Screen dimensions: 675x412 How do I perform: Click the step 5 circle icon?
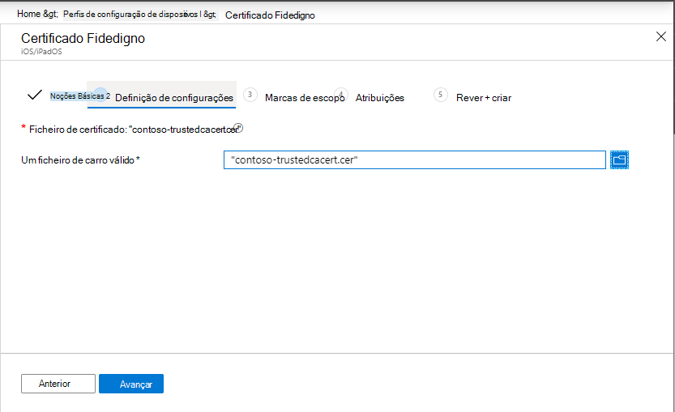click(440, 95)
